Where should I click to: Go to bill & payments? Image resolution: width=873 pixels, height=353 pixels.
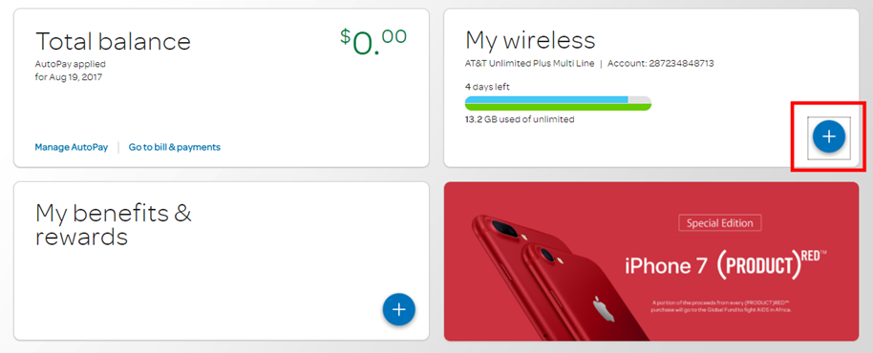[x=174, y=147]
